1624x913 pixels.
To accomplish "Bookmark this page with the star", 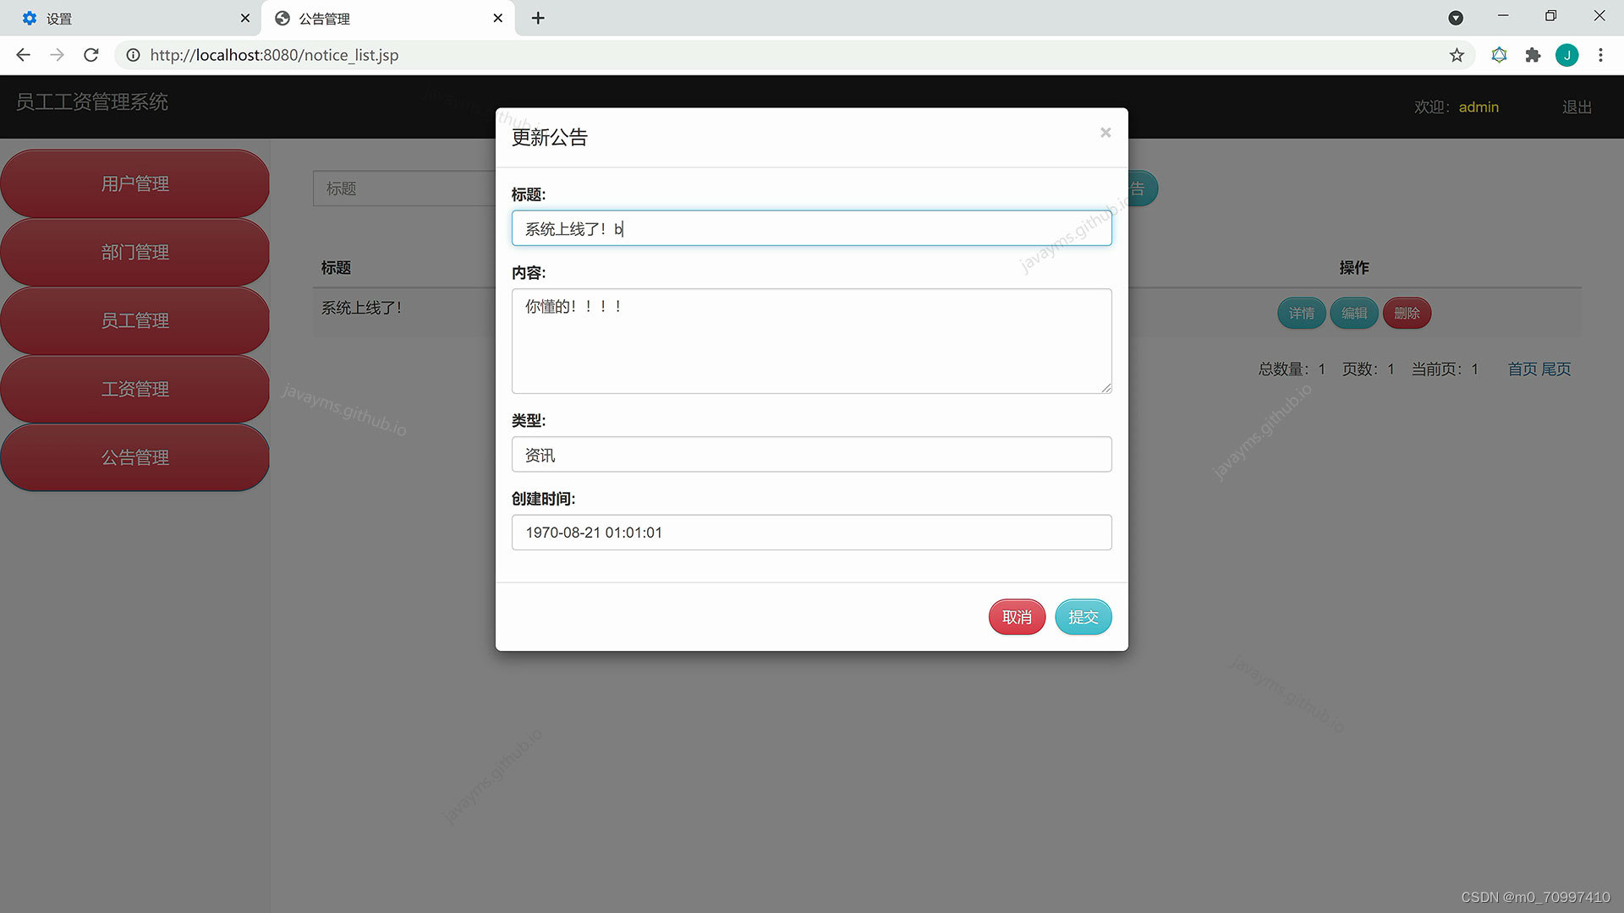I will 1457,55.
